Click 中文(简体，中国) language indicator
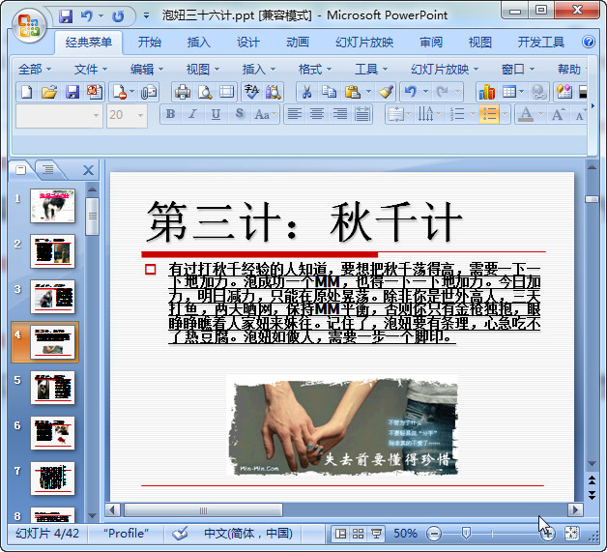The width and height of the screenshot is (607, 552). tap(248, 534)
